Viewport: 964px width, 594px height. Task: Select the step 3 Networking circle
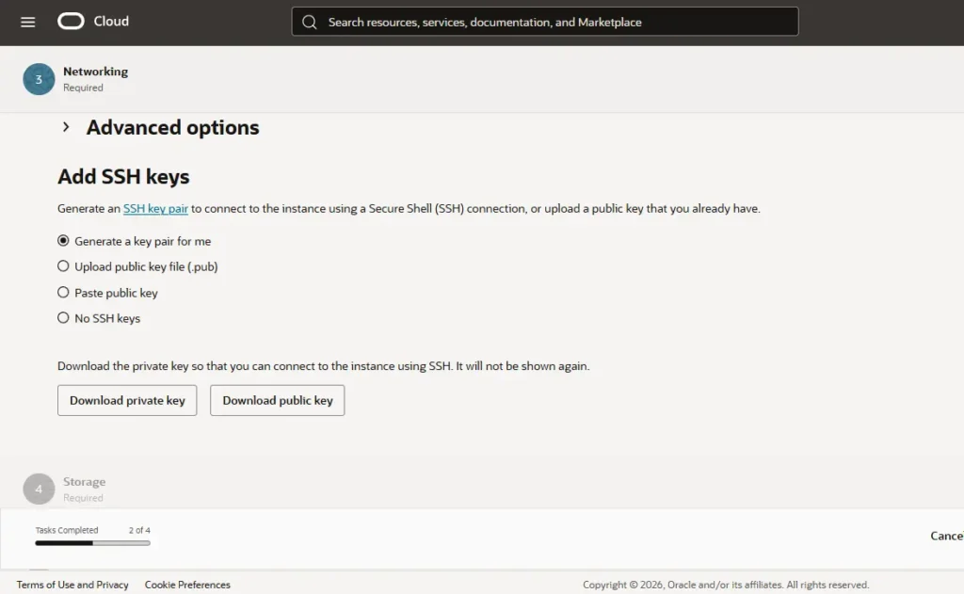(39, 79)
